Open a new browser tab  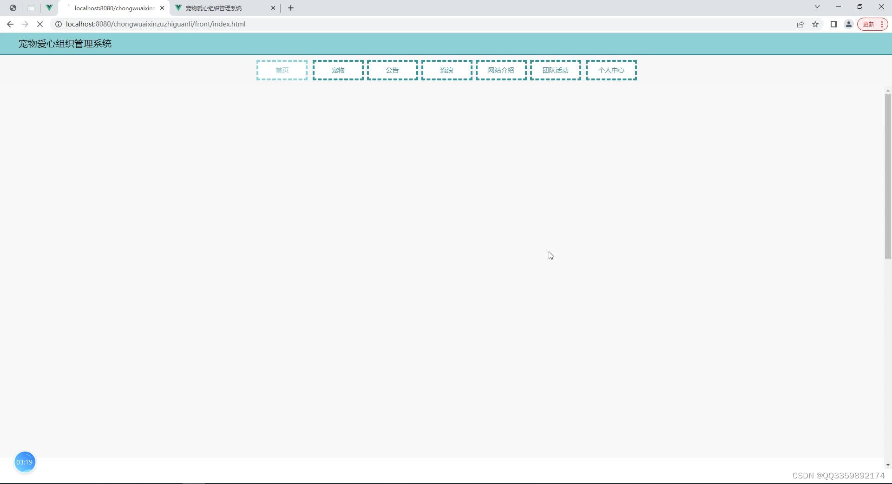(291, 8)
